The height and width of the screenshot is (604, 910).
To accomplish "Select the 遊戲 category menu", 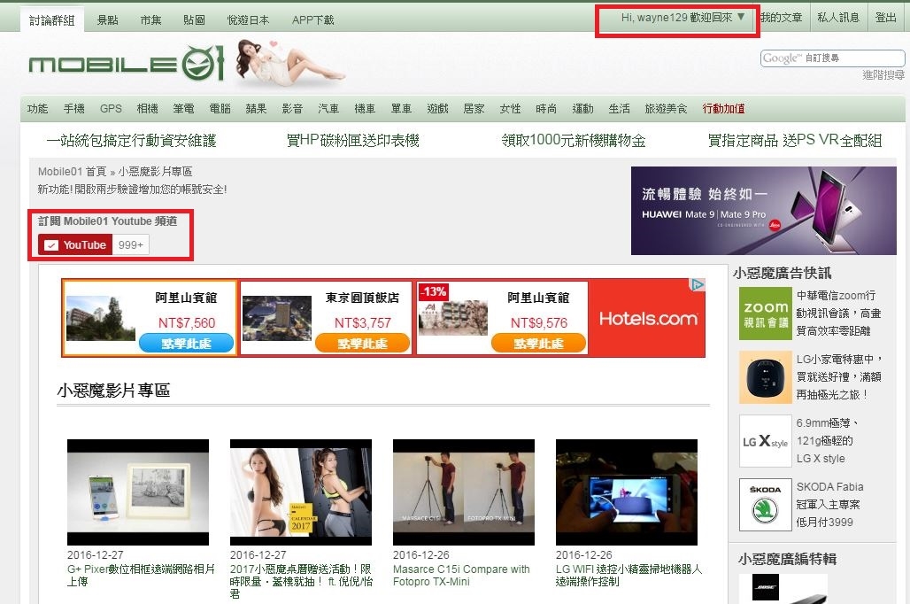I will 437,109.
